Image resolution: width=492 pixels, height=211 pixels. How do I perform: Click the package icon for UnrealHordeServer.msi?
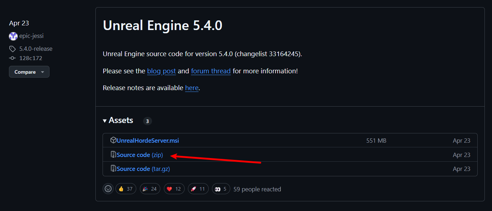113,141
